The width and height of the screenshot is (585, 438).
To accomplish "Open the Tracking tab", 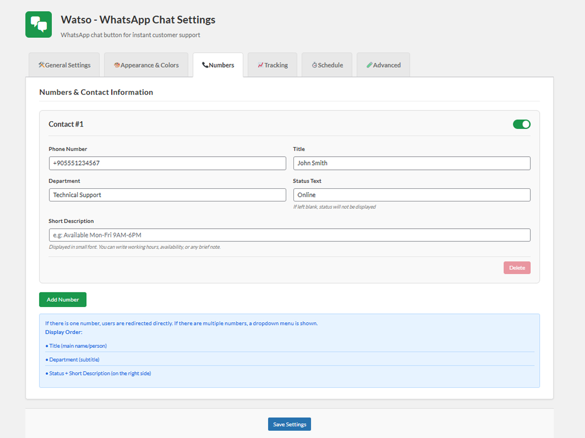I will (x=273, y=65).
